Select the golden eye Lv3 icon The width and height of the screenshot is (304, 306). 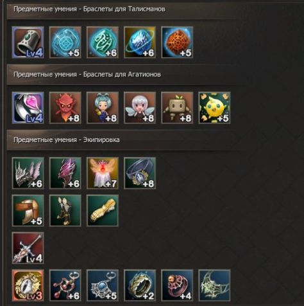[28, 285]
